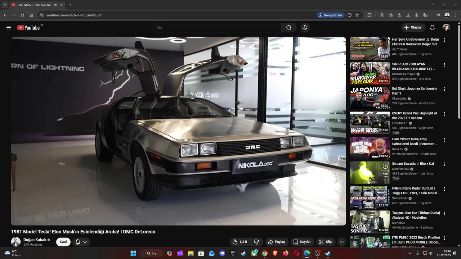461x259 pixels.
Task: Open the browser home page icon
Action: coord(31,15)
